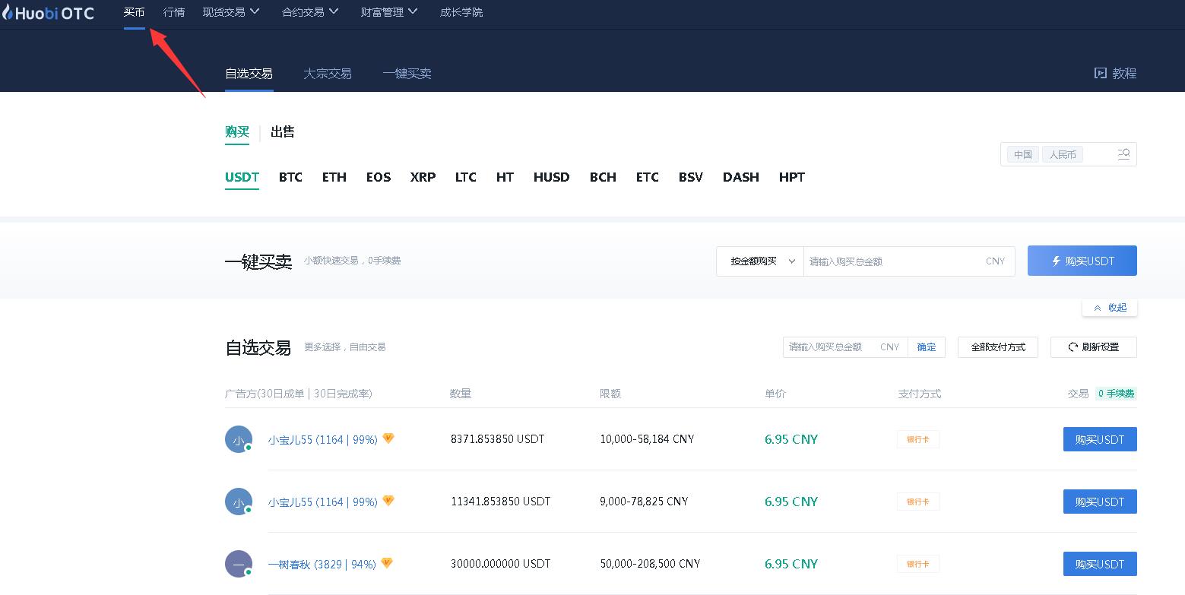Click the 支付方式 column header
The height and width of the screenshot is (595, 1185).
pos(920,394)
